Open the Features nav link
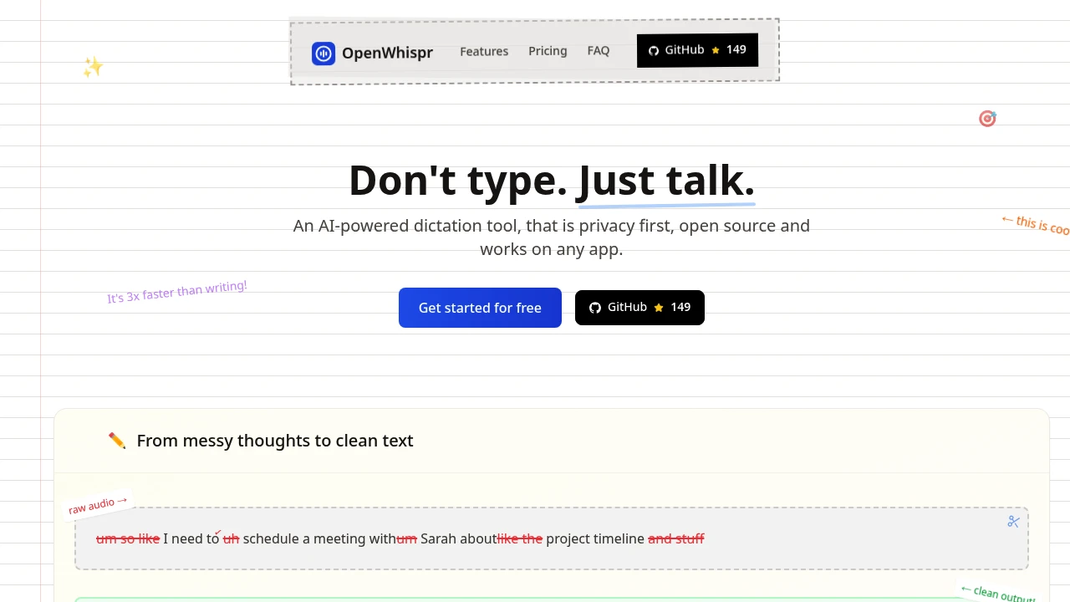This screenshot has width=1070, height=602. pyautogui.click(x=484, y=51)
